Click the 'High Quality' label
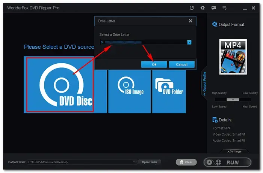Screen dimensions: 263x173 click(219, 93)
